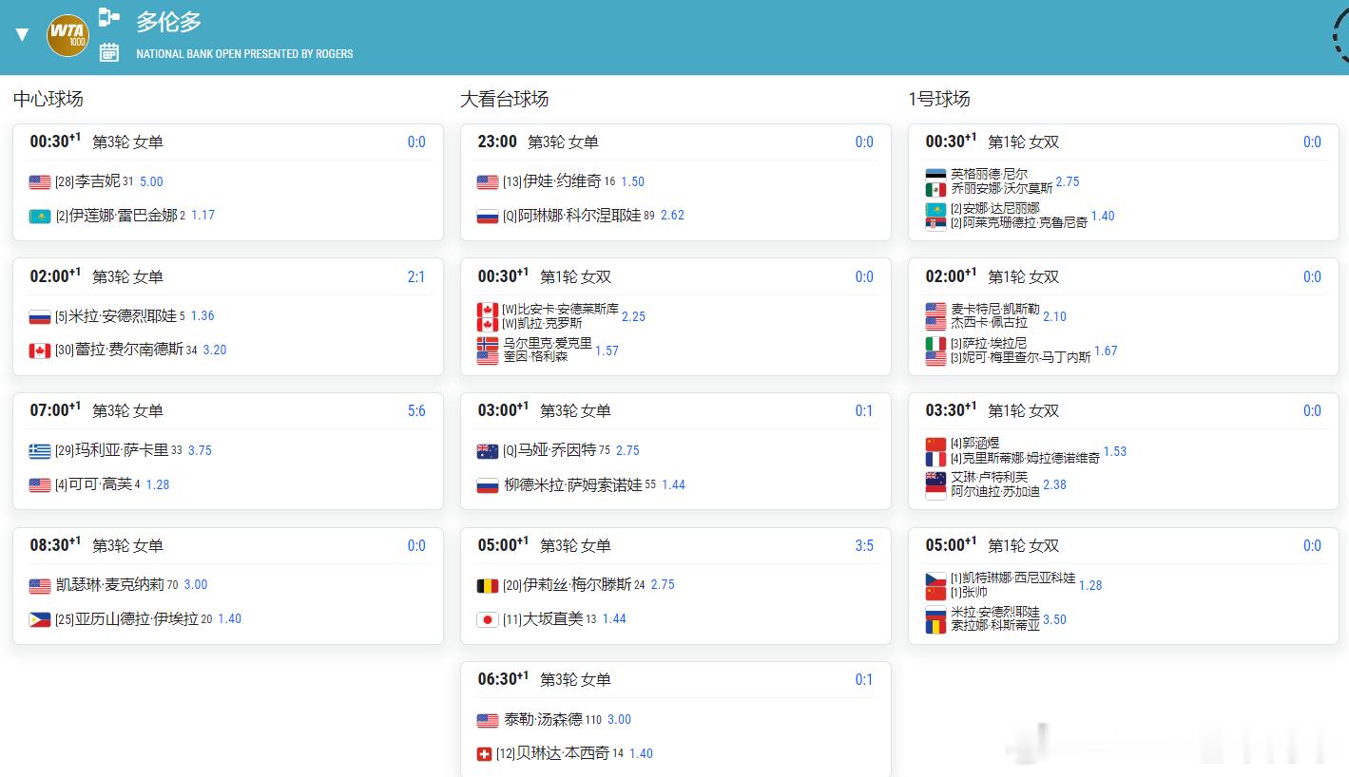Select the 大看台球场 court heading
1349x777 pixels.
click(x=505, y=99)
